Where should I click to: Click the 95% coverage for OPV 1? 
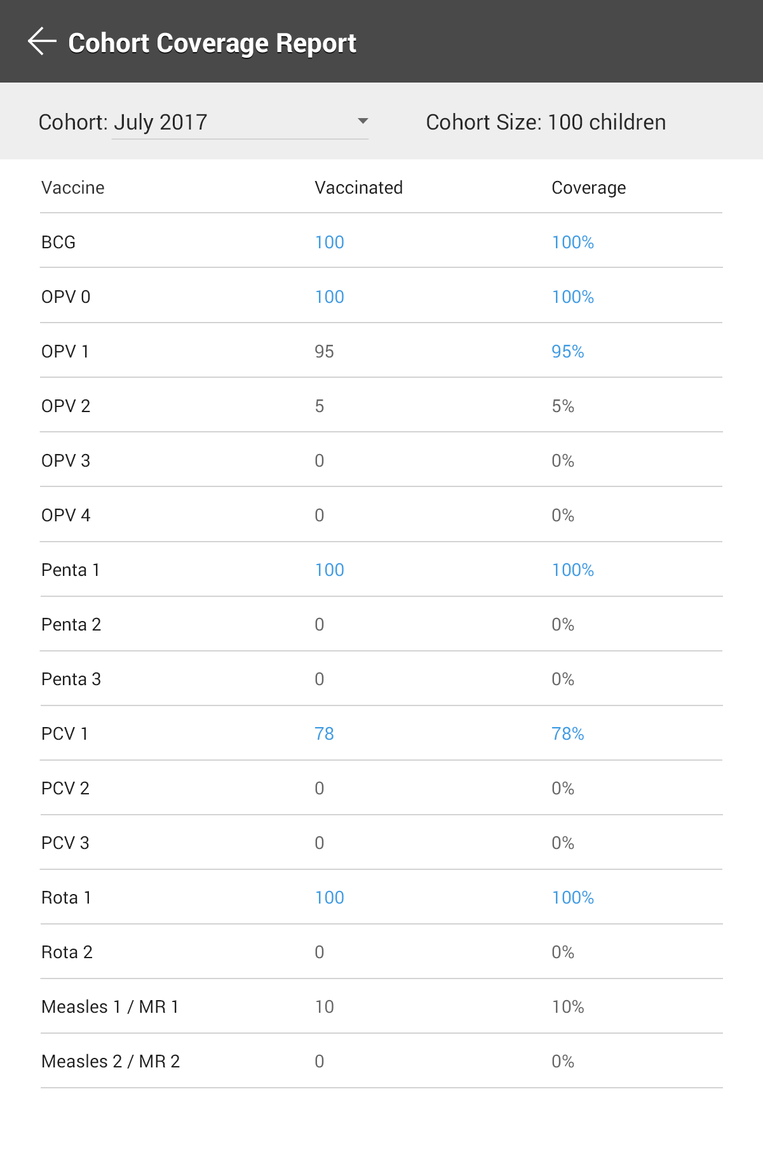coord(567,351)
